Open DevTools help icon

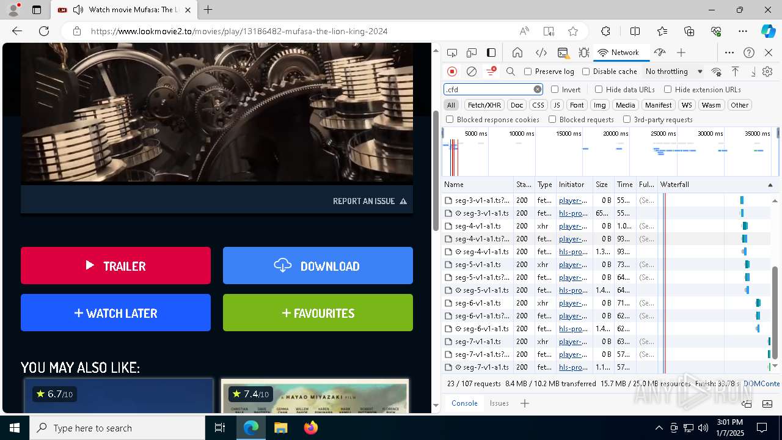(749, 53)
